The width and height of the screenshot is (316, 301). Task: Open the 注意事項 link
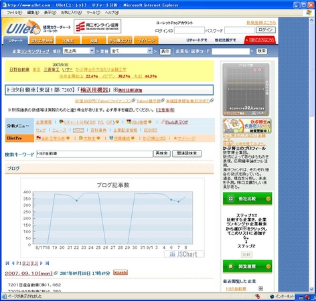point(165,110)
